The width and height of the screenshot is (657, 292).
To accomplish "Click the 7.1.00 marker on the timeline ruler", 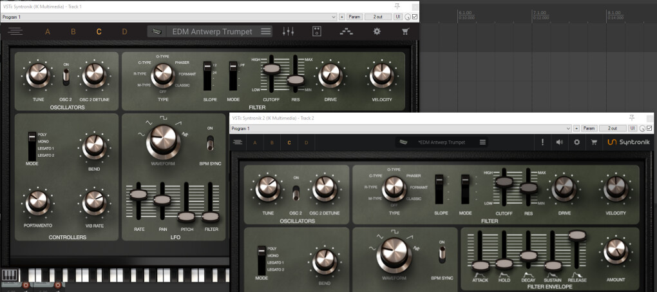I will coord(540,13).
